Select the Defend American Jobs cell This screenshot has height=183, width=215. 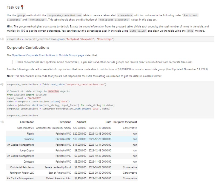[x=58, y=179]
